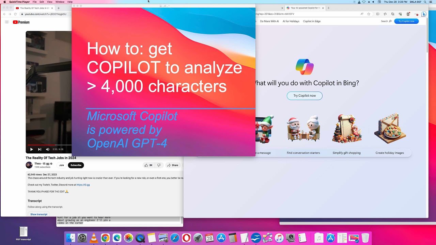This screenshot has width=436, height=245.
Task: Click Try Copilot now in header
Action: click(x=406, y=21)
